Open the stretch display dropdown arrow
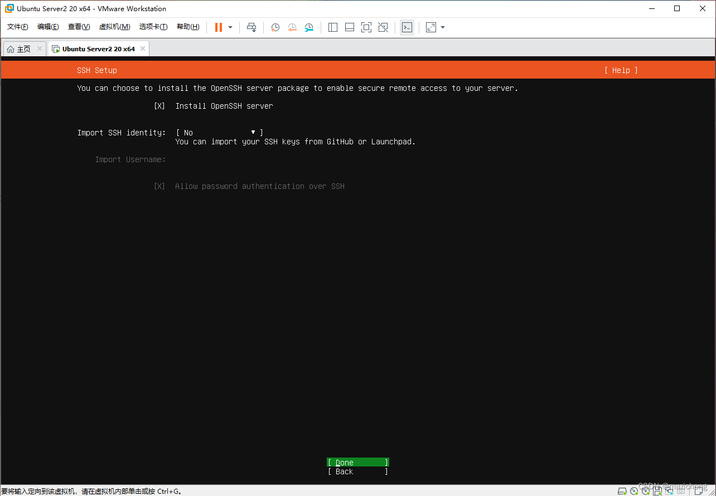This screenshot has width=716, height=496. [x=443, y=27]
